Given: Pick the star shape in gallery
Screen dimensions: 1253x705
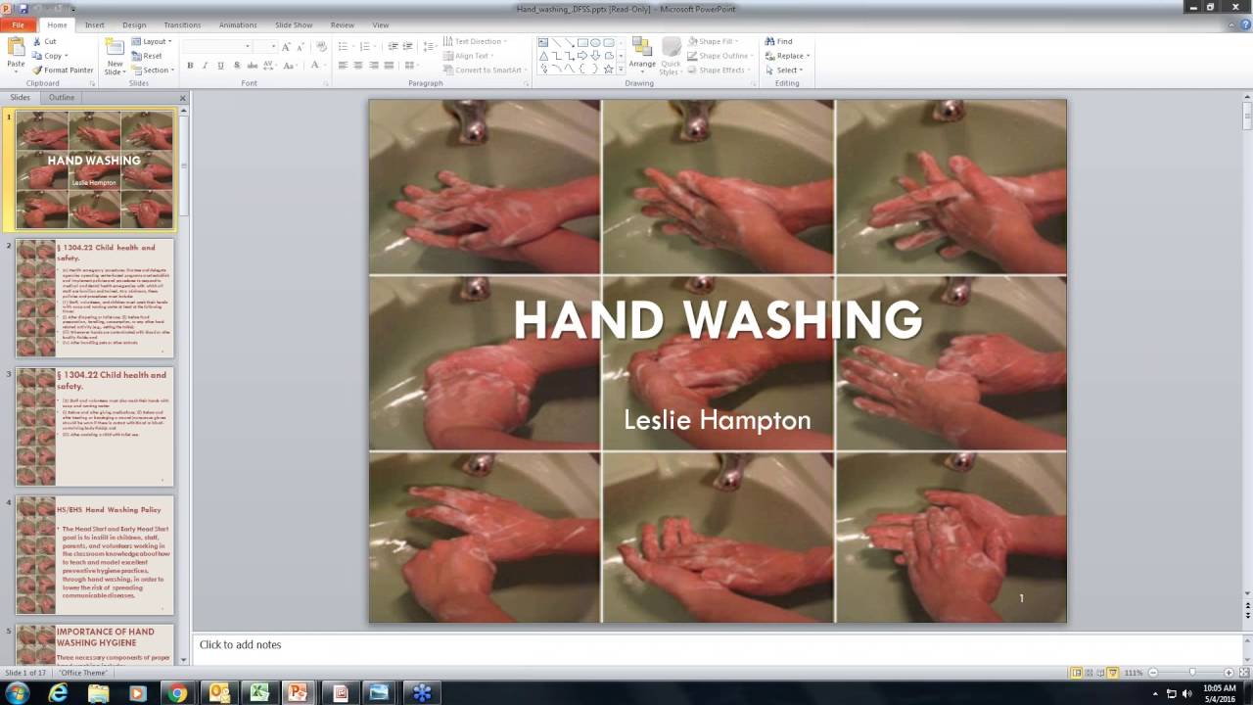Looking at the screenshot, I should 608,69.
